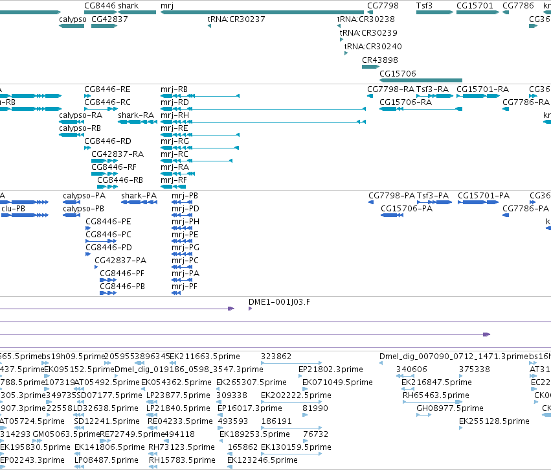
Task: Click the mrj-RD transcript label
Action: click(175, 102)
